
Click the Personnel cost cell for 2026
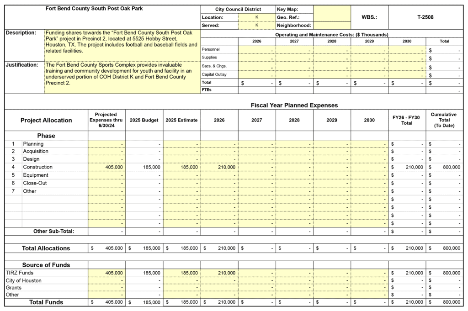pos(257,49)
